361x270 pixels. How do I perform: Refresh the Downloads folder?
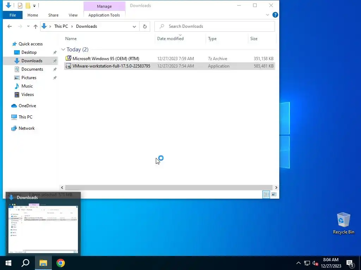(145, 26)
